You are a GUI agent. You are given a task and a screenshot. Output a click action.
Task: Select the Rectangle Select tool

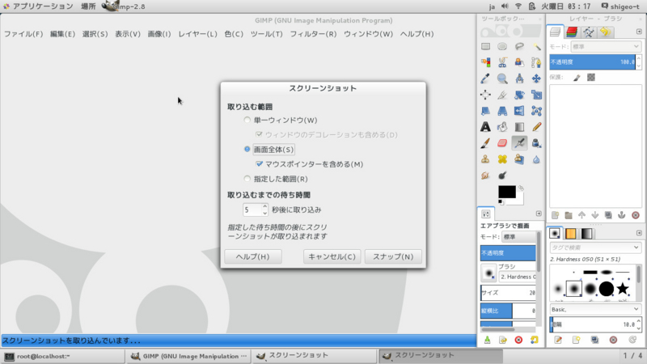point(486,46)
